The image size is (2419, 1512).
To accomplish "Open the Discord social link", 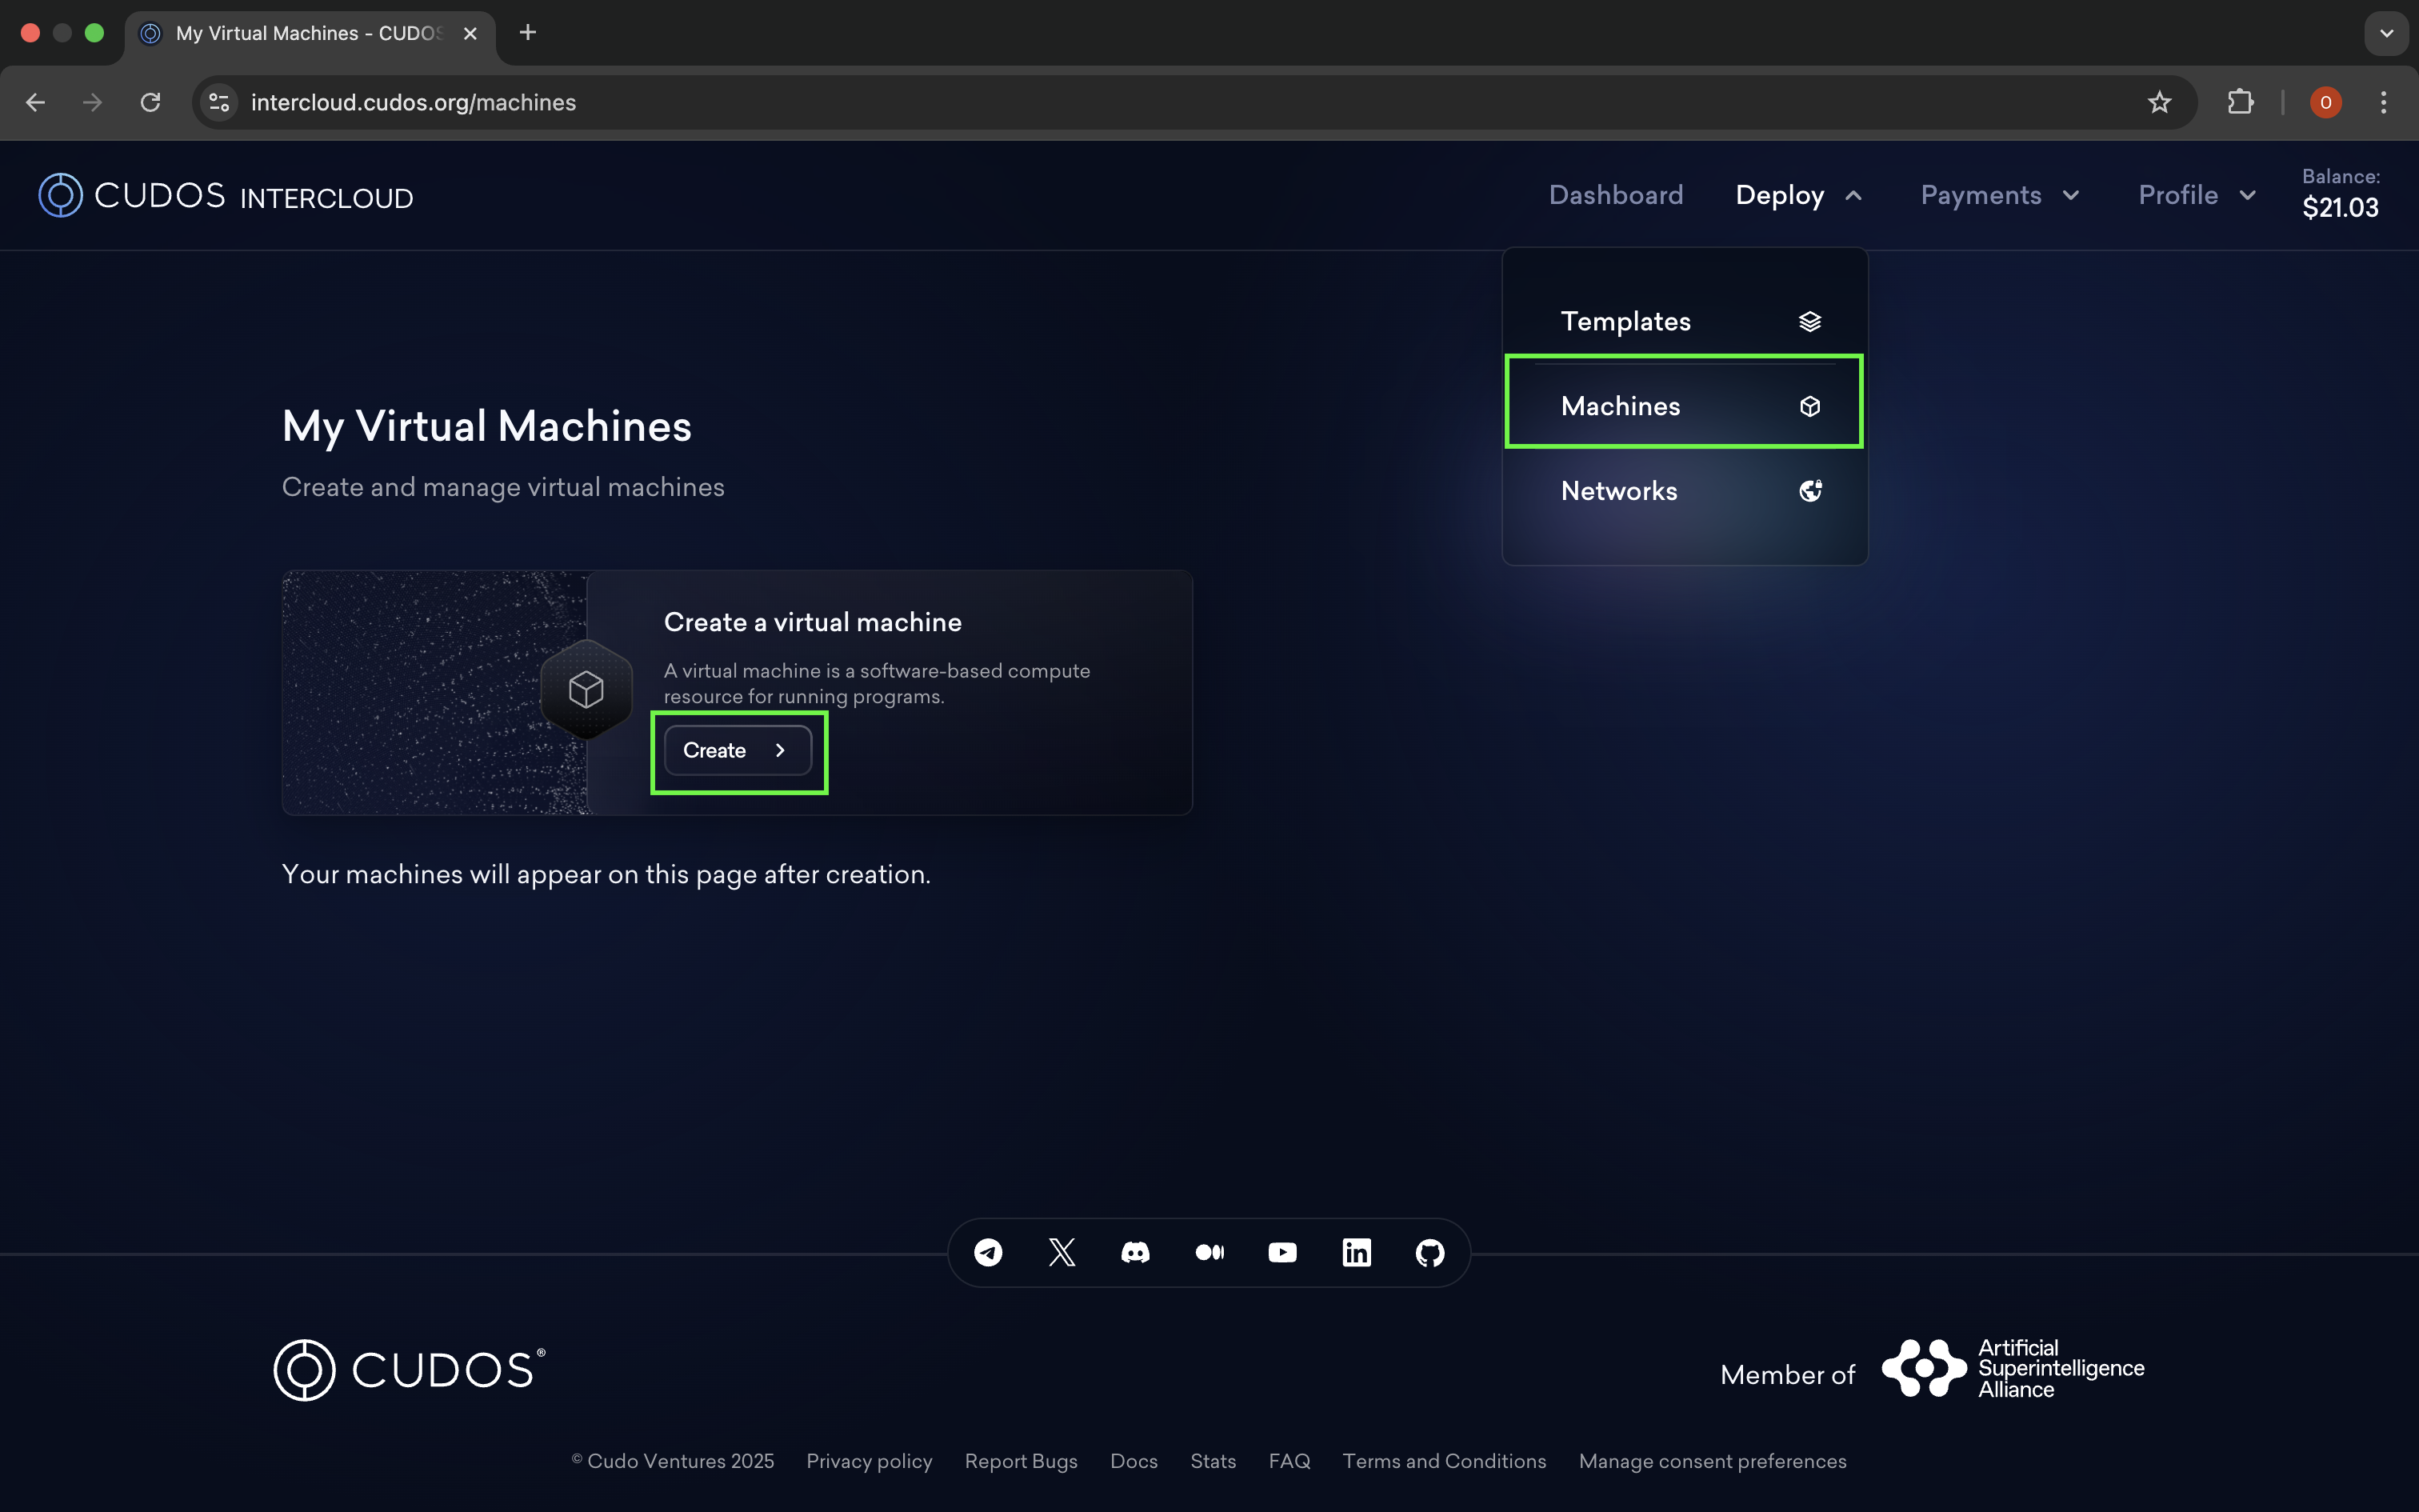I will pyautogui.click(x=1136, y=1252).
